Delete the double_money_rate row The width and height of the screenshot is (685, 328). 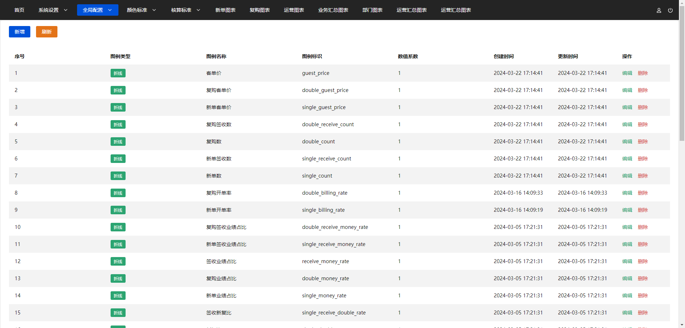pos(643,278)
